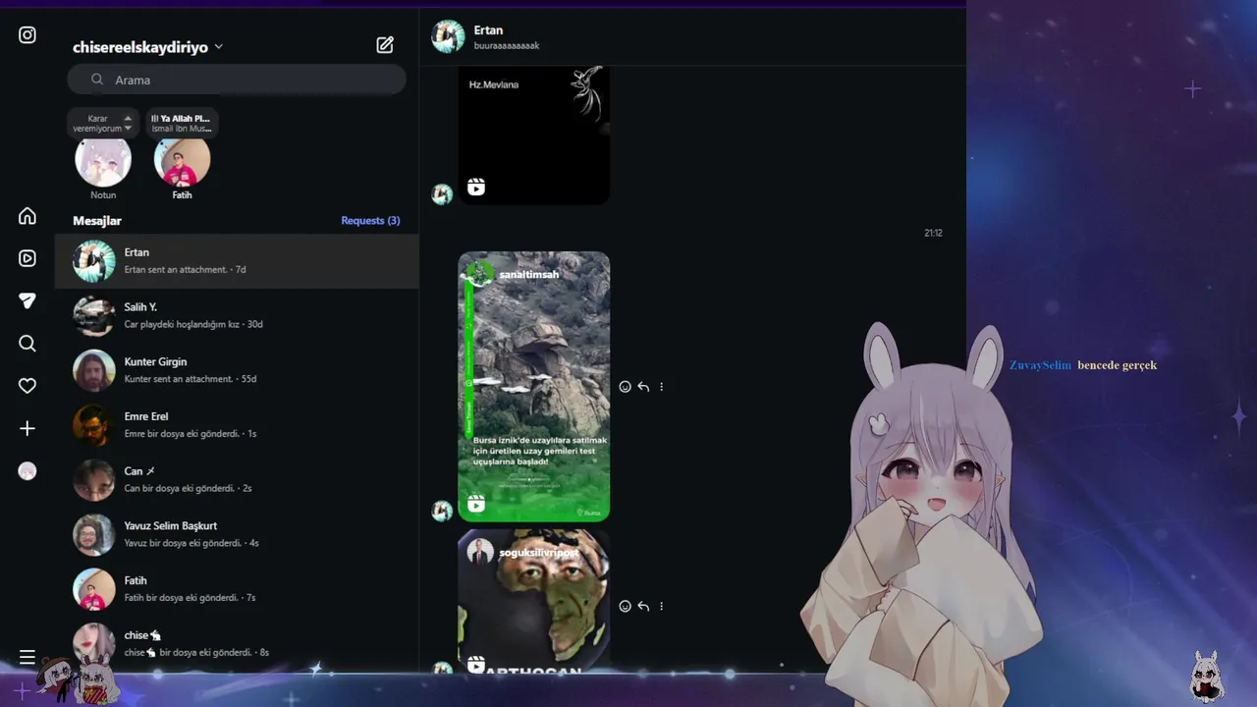Open the conversation with Emre Erel
This screenshot has height=707, width=1257.
coord(237,425)
